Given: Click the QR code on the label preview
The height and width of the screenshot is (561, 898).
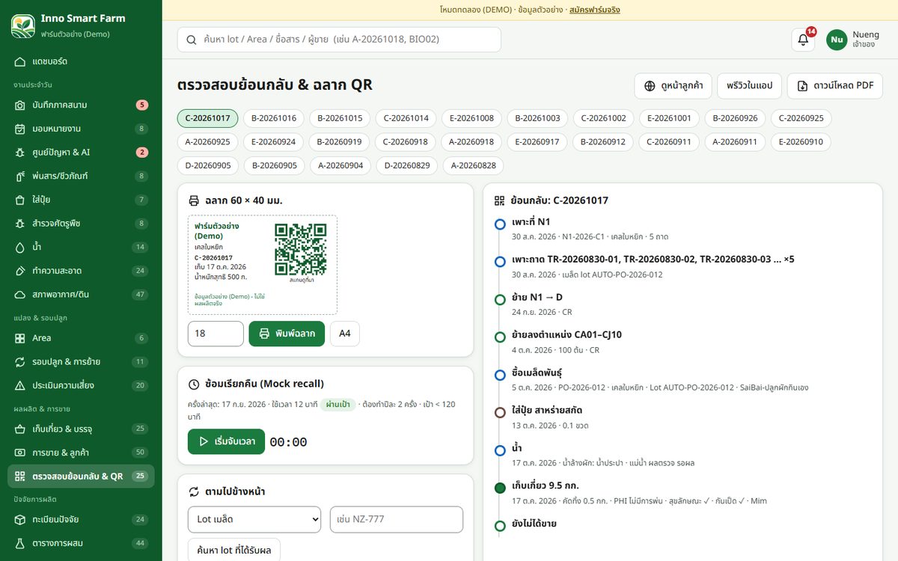Looking at the screenshot, I should [x=301, y=249].
